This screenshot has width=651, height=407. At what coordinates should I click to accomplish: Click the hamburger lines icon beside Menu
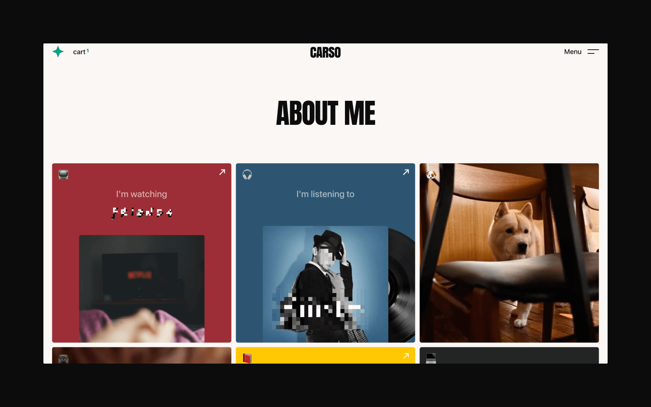pos(593,52)
